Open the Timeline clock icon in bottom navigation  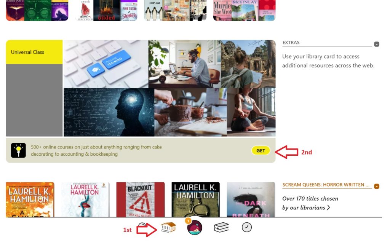tap(247, 227)
